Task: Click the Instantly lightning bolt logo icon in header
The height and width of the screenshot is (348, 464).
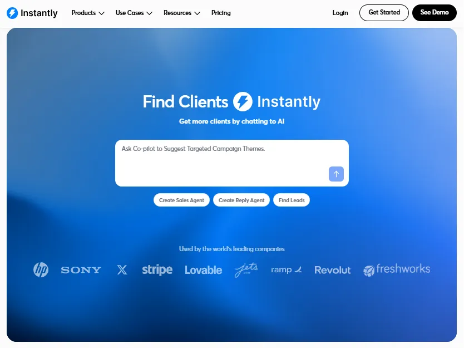Action: 12,13
